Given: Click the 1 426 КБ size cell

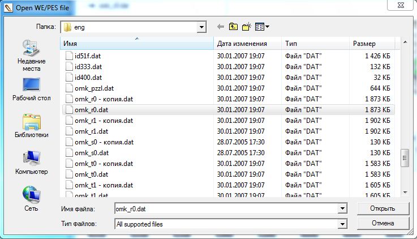Looking at the screenshot, I should pyautogui.click(x=377, y=56).
